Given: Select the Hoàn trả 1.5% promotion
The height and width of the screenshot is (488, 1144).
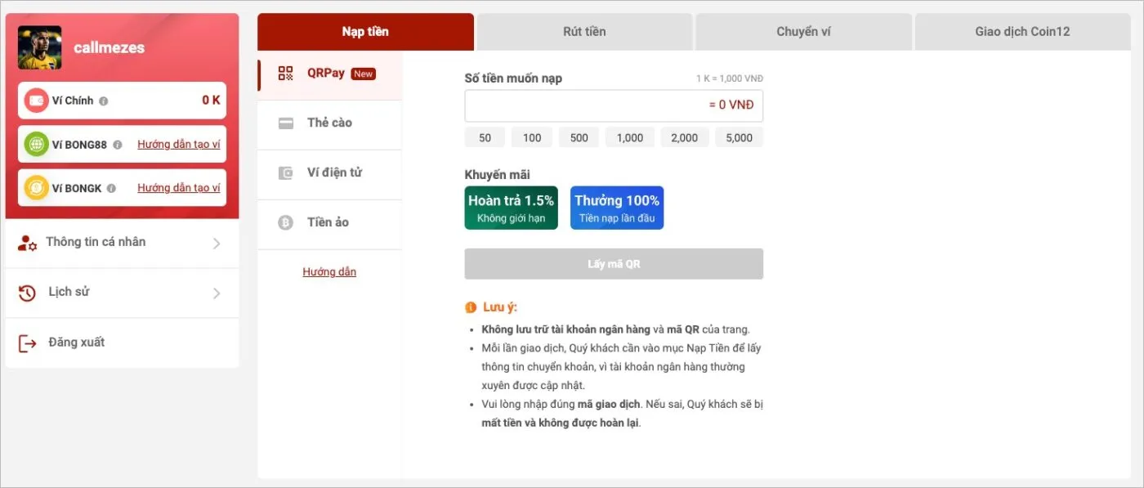Looking at the screenshot, I should (x=511, y=208).
